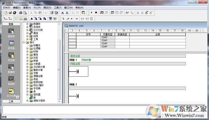Collapse the 指令 tree node
209x120 pixels.
pos(24,42)
